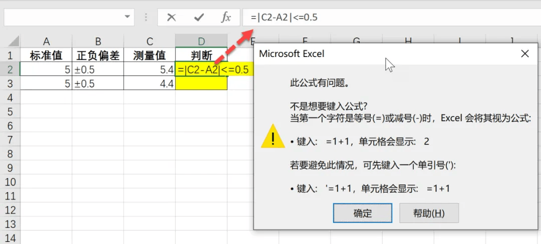Click the 测量值 header cell
Image resolution: width=541 pixels, height=244 pixels.
pos(150,55)
